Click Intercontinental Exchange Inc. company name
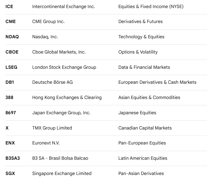The height and width of the screenshot is (179, 207). click(x=64, y=7)
